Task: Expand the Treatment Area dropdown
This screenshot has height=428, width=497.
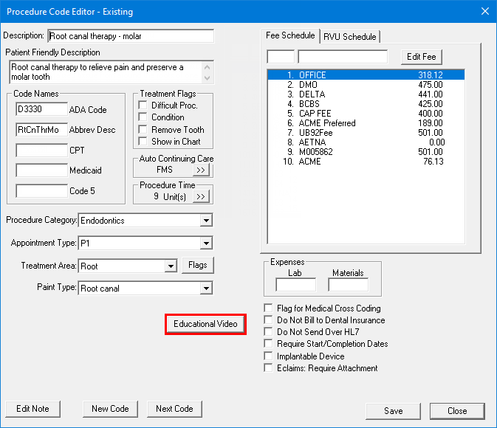Action: click(x=171, y=266)
